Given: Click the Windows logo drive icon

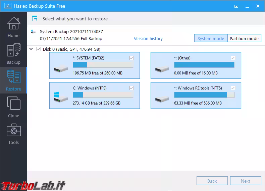Looking at the screenshot, I should pos(59,97).
